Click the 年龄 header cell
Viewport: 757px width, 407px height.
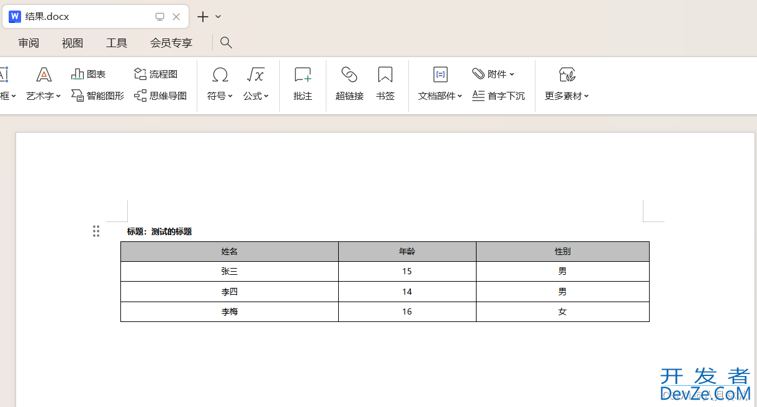tap(407, 251)
